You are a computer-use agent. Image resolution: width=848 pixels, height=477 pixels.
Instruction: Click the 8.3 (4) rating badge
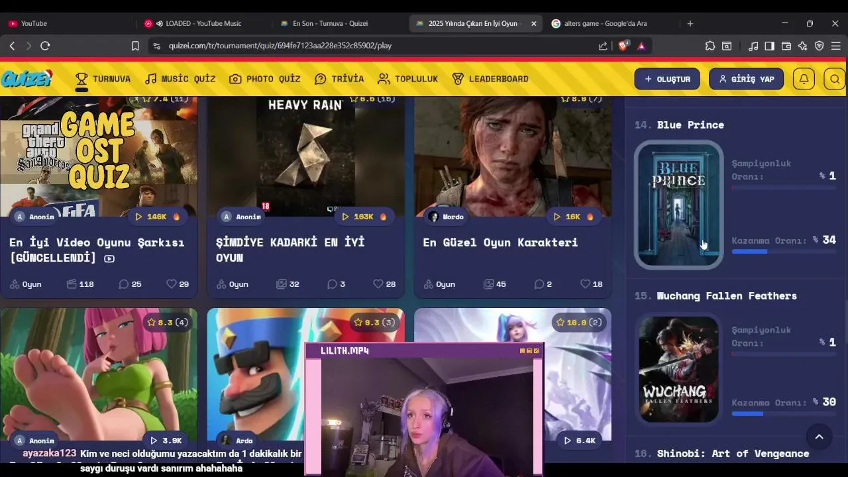[168, 322]
